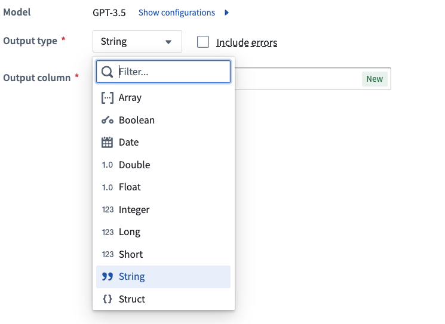445x324 pixels.
Task: Click the 1.0 icon beside Double
Action: point(108,165)
